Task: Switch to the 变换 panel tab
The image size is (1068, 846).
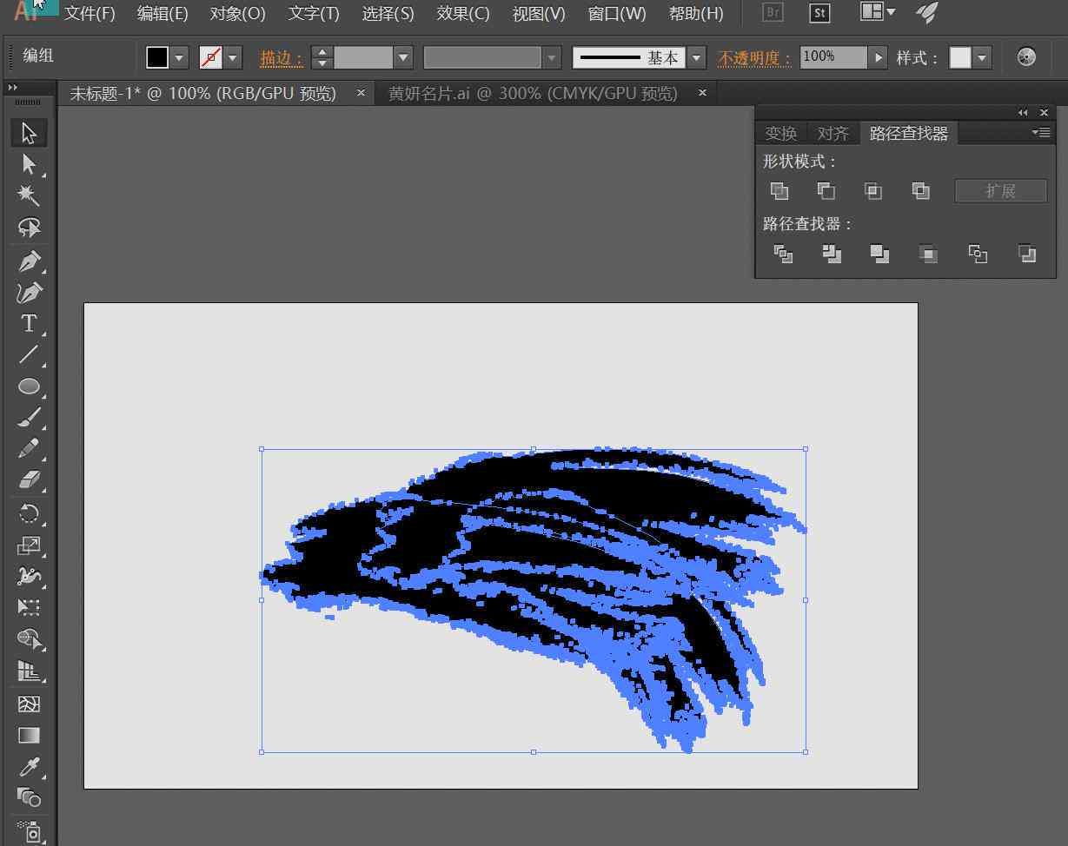Action: pos(780,133)
